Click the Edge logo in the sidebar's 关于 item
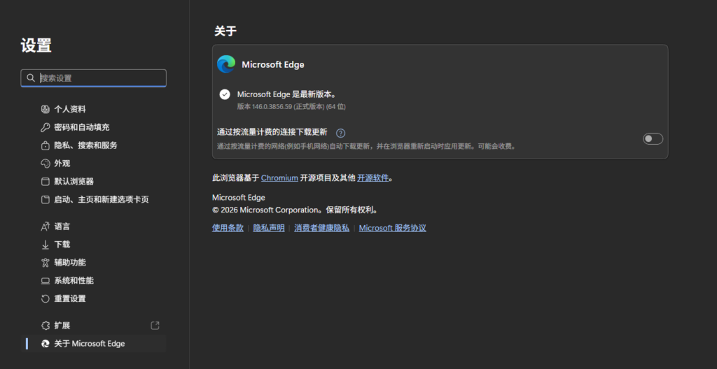Viewport: 717px width, 369px height. 46,344
